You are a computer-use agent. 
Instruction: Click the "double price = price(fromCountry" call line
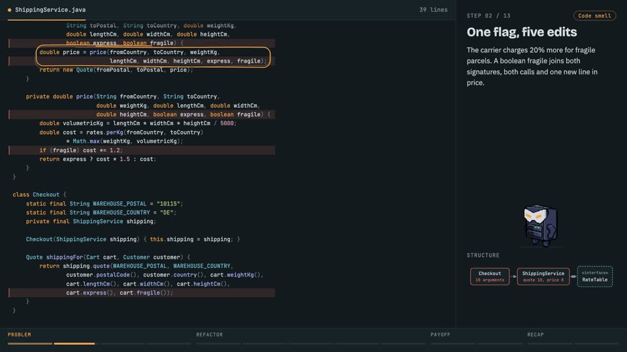[x=129, y=52]
